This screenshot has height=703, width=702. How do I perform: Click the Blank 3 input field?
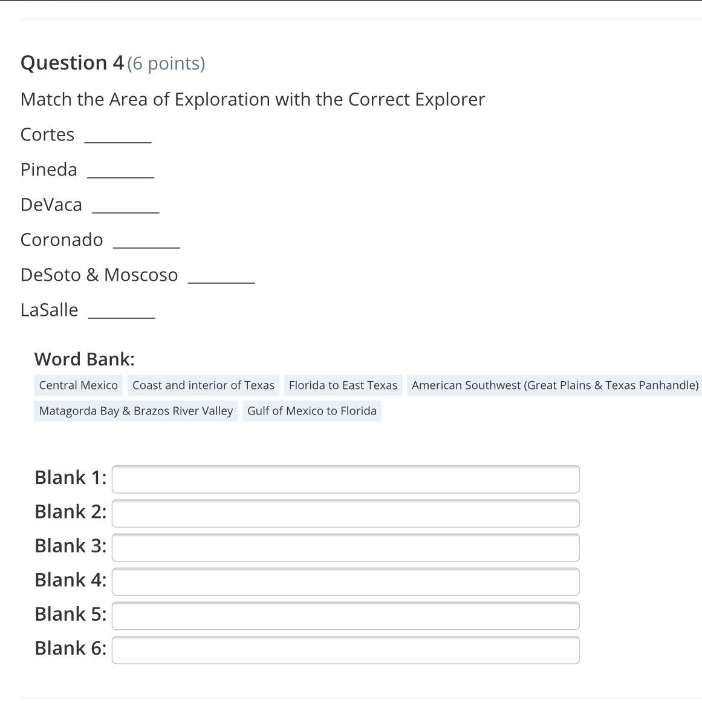(x=345, y=548)
